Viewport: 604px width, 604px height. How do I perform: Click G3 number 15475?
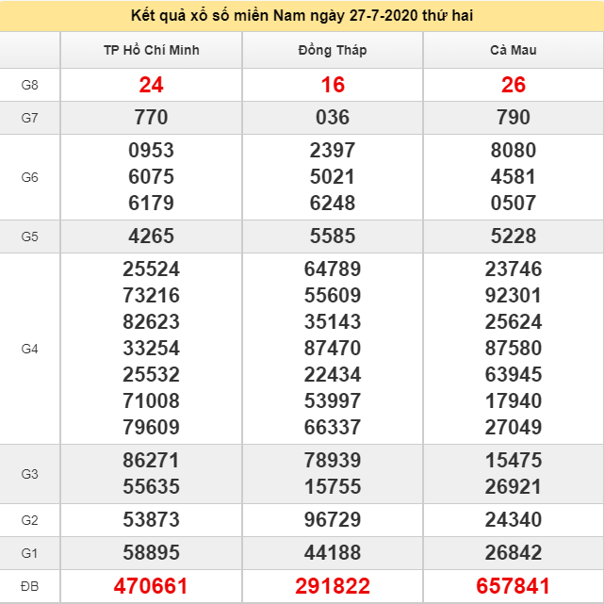pyautogui.click(x=514, y=461)
